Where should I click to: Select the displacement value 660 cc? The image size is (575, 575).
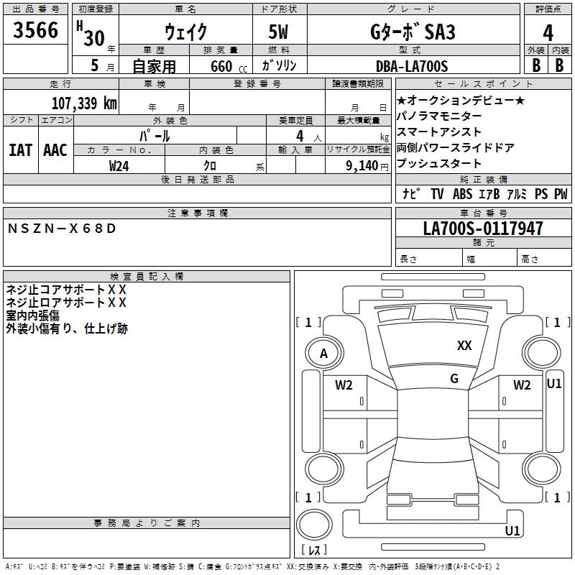pos(229,66)
